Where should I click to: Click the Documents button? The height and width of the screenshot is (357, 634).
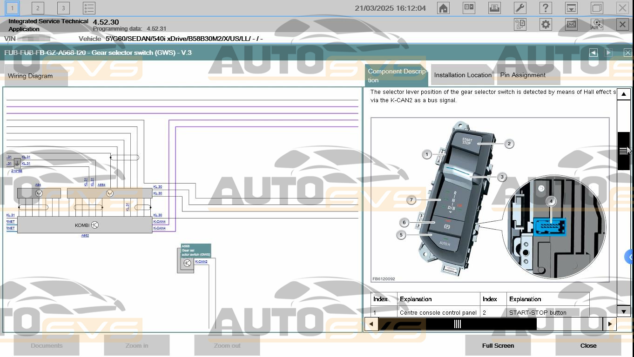47,345
